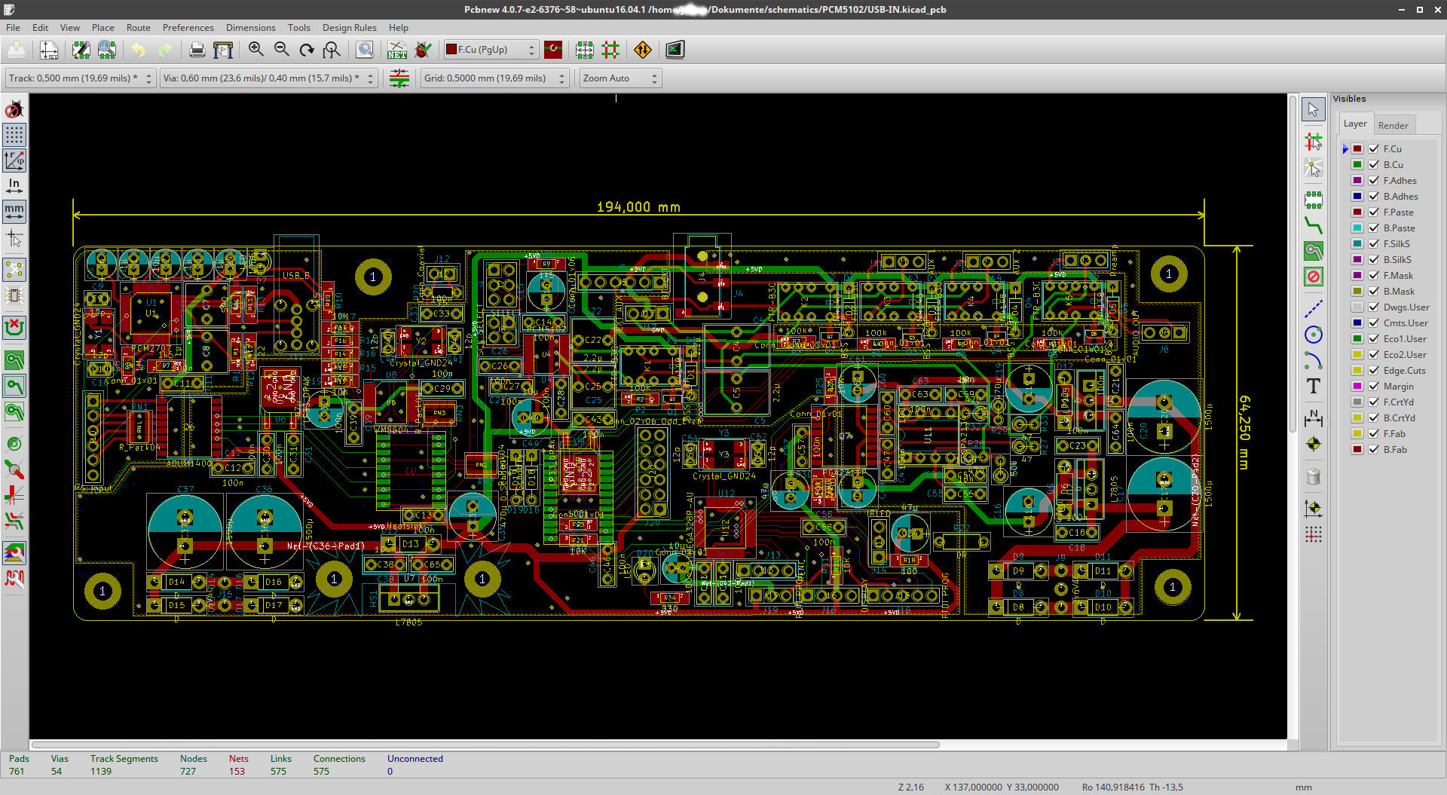The image size is (1447, 795).
Task: Run the design rules check bug icon
Action: pos(423,50)
